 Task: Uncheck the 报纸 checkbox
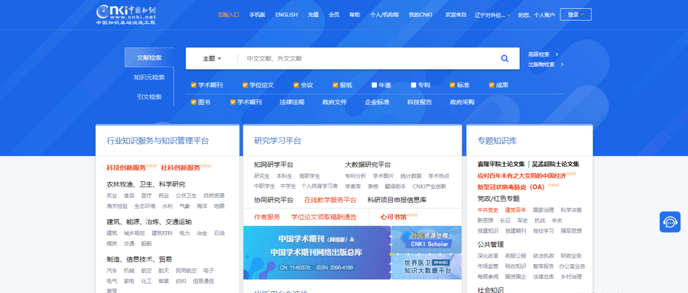click(335, 85)
